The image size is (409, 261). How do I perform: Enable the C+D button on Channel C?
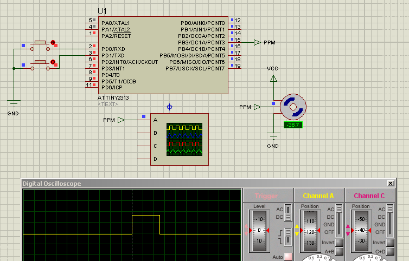tap(389, 252)
